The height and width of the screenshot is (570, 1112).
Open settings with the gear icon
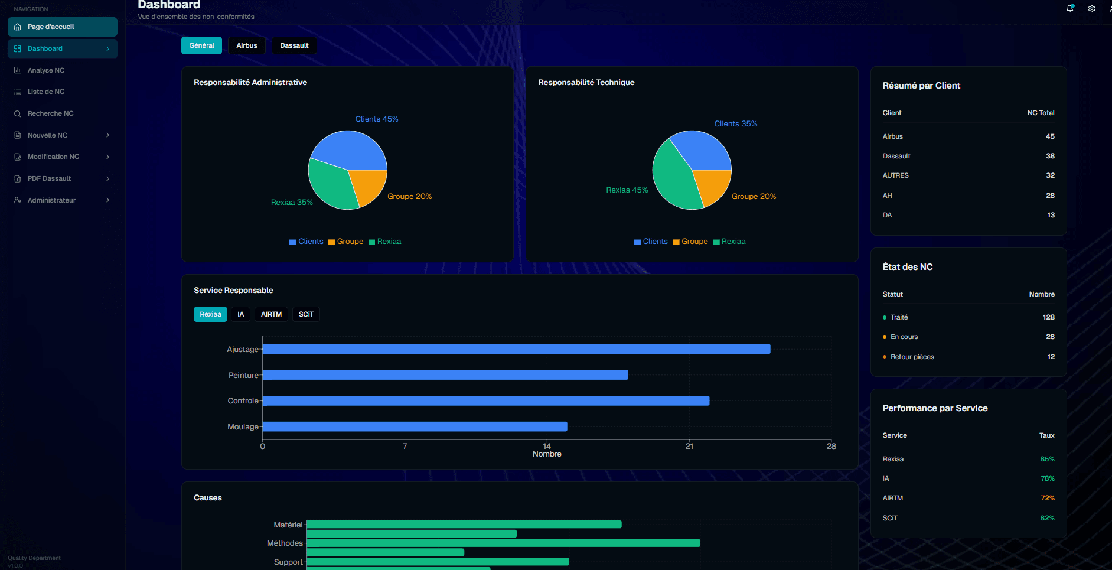(x=1092, y=8)
